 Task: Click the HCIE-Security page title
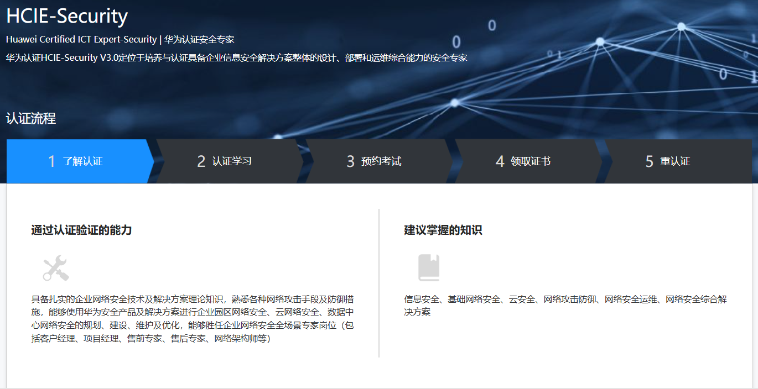pyautogui.click(x=67, y=16)
